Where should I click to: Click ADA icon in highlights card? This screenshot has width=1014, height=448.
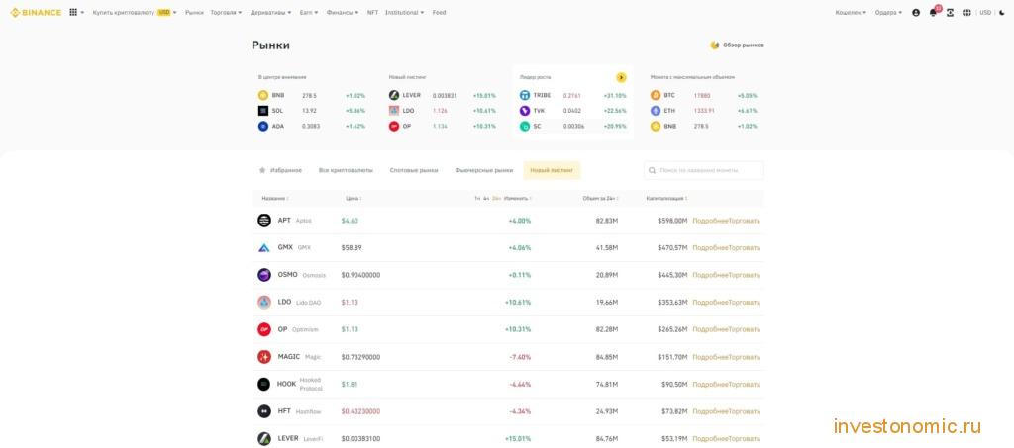(263, 126)
